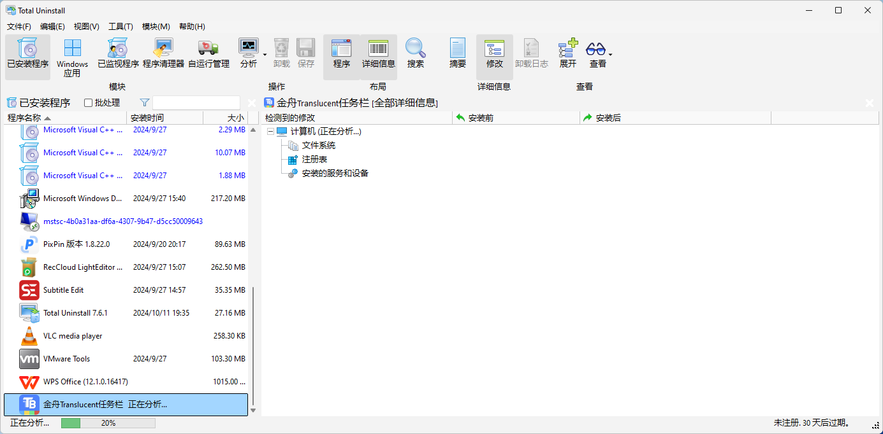Open the 编辑(E) menu
This screenshot has height=434, width=883.
(52, 27)
